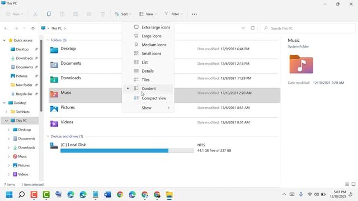Open Microsoft Word from the taskbar
The height and width of the screenshot is (201, 358).
[x=107, y=195]
